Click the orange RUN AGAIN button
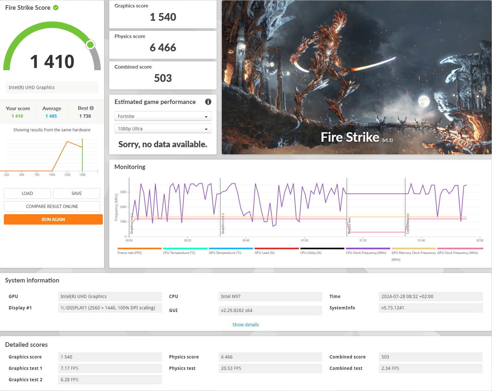 coord(53,219)
